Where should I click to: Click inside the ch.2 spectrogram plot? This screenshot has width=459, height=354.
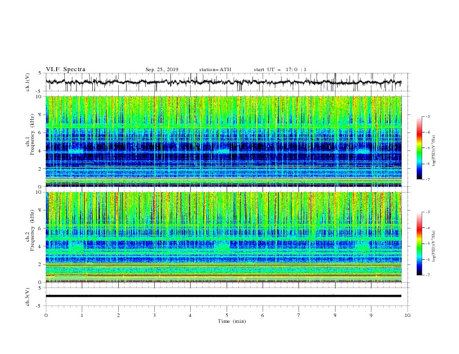pos(223,237)
